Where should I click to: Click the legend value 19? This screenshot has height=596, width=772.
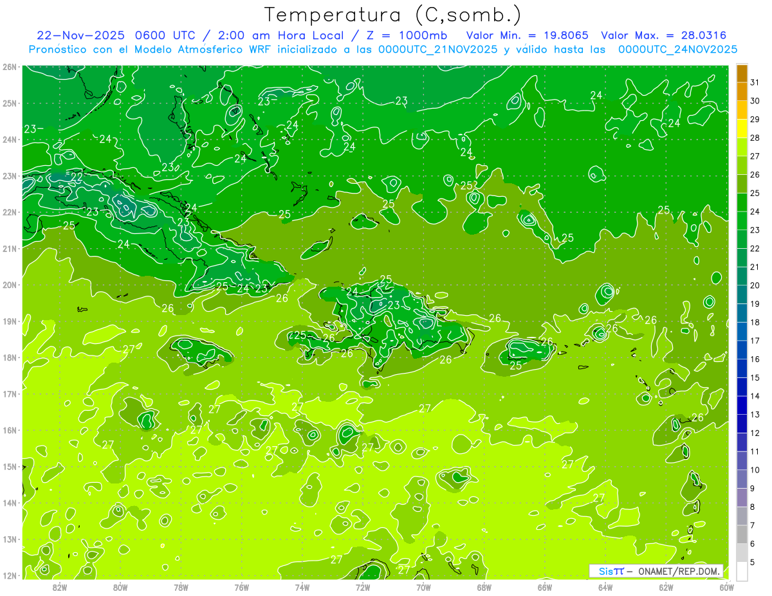tap(755, 304)
